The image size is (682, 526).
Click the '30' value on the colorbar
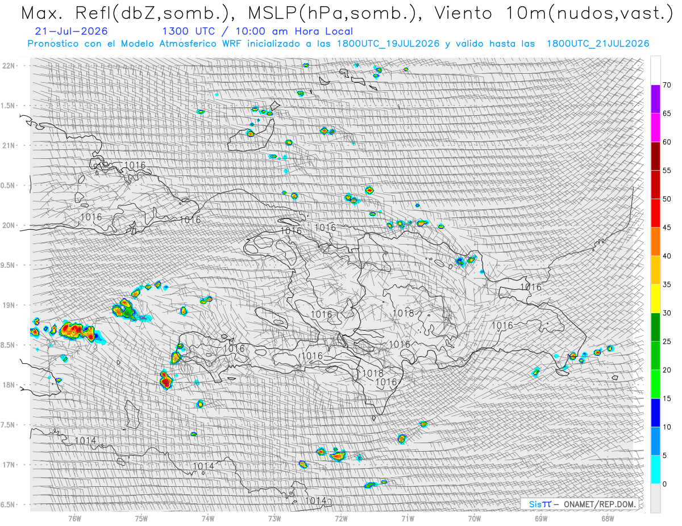pyautogui.click(x=667, y=313)
